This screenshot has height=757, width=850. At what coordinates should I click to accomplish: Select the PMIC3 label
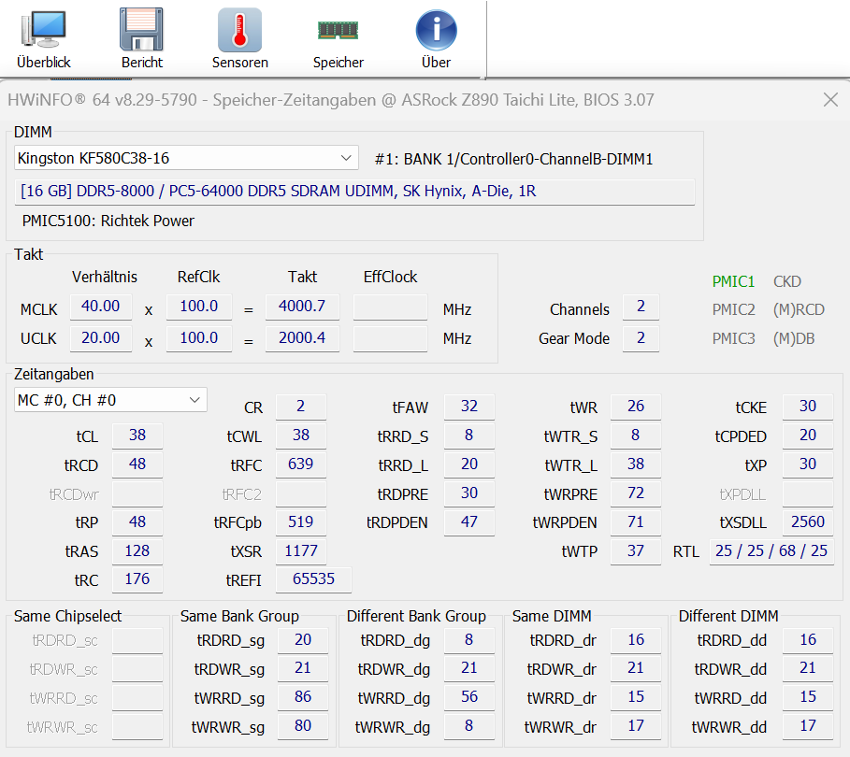(733, 338)
